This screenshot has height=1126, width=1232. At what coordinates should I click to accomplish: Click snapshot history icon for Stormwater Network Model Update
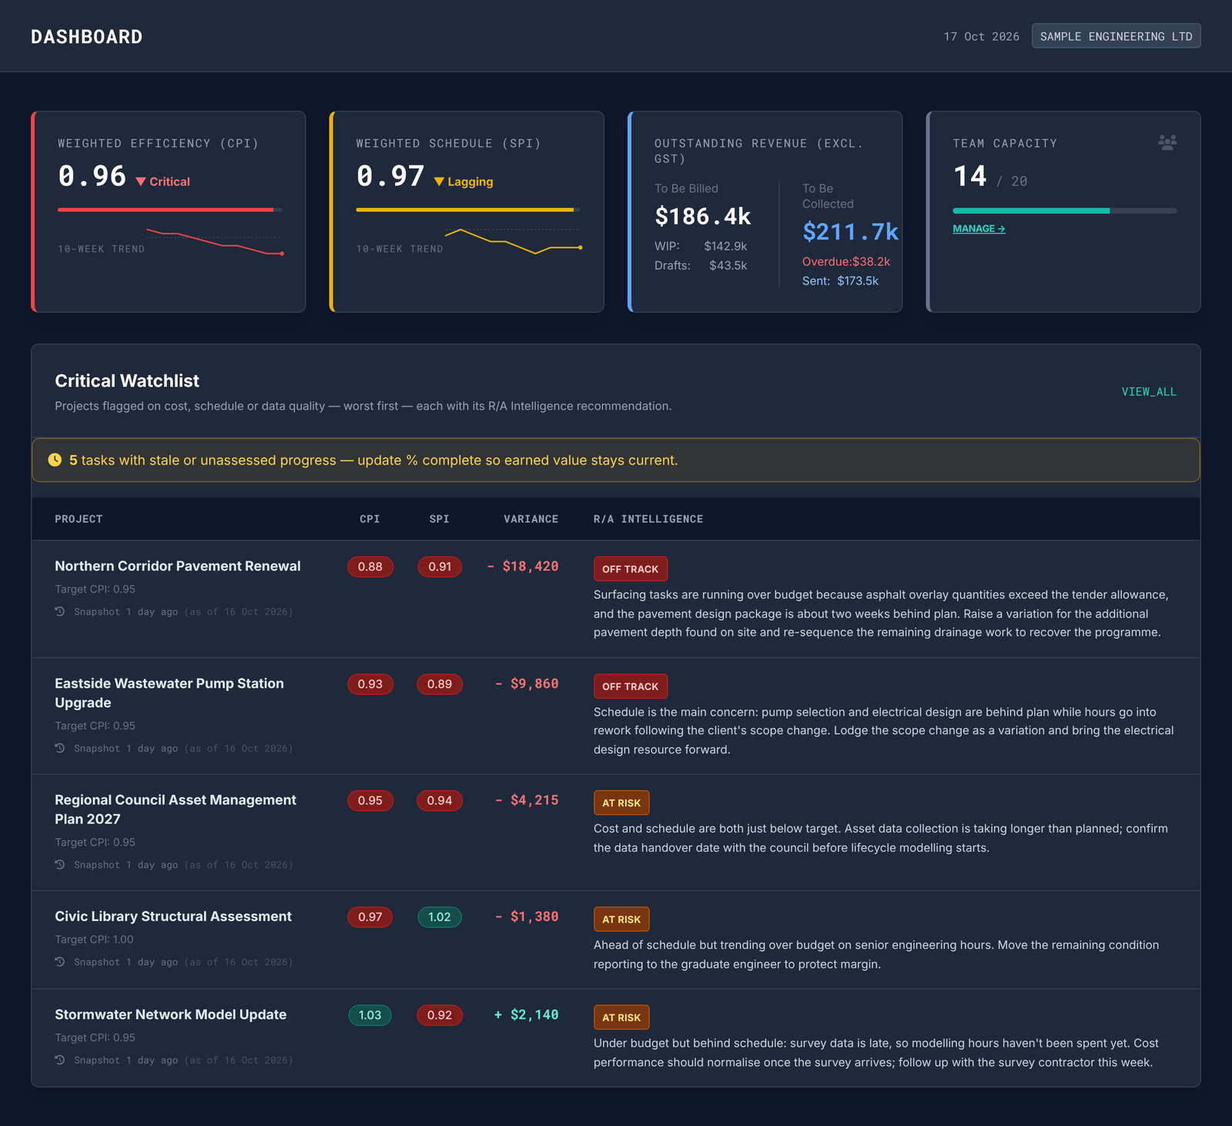click(x=60, y=1060)
